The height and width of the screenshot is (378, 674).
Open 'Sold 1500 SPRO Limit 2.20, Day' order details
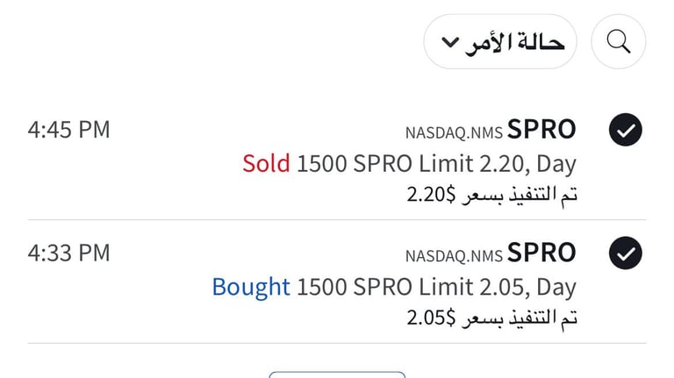click(409, 164)
